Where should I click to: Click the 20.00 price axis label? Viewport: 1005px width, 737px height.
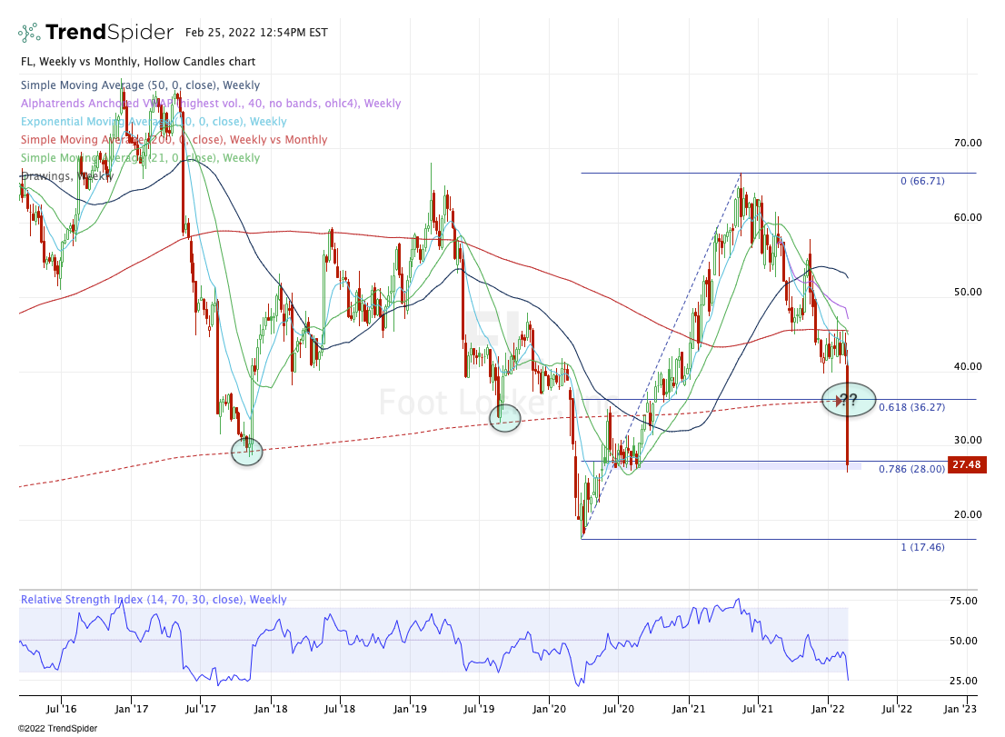coord(967,514)
